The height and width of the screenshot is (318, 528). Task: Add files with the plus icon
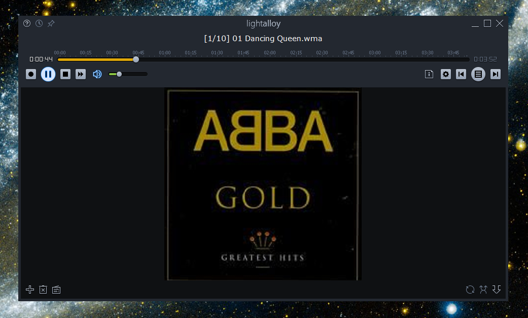[30, 290]
